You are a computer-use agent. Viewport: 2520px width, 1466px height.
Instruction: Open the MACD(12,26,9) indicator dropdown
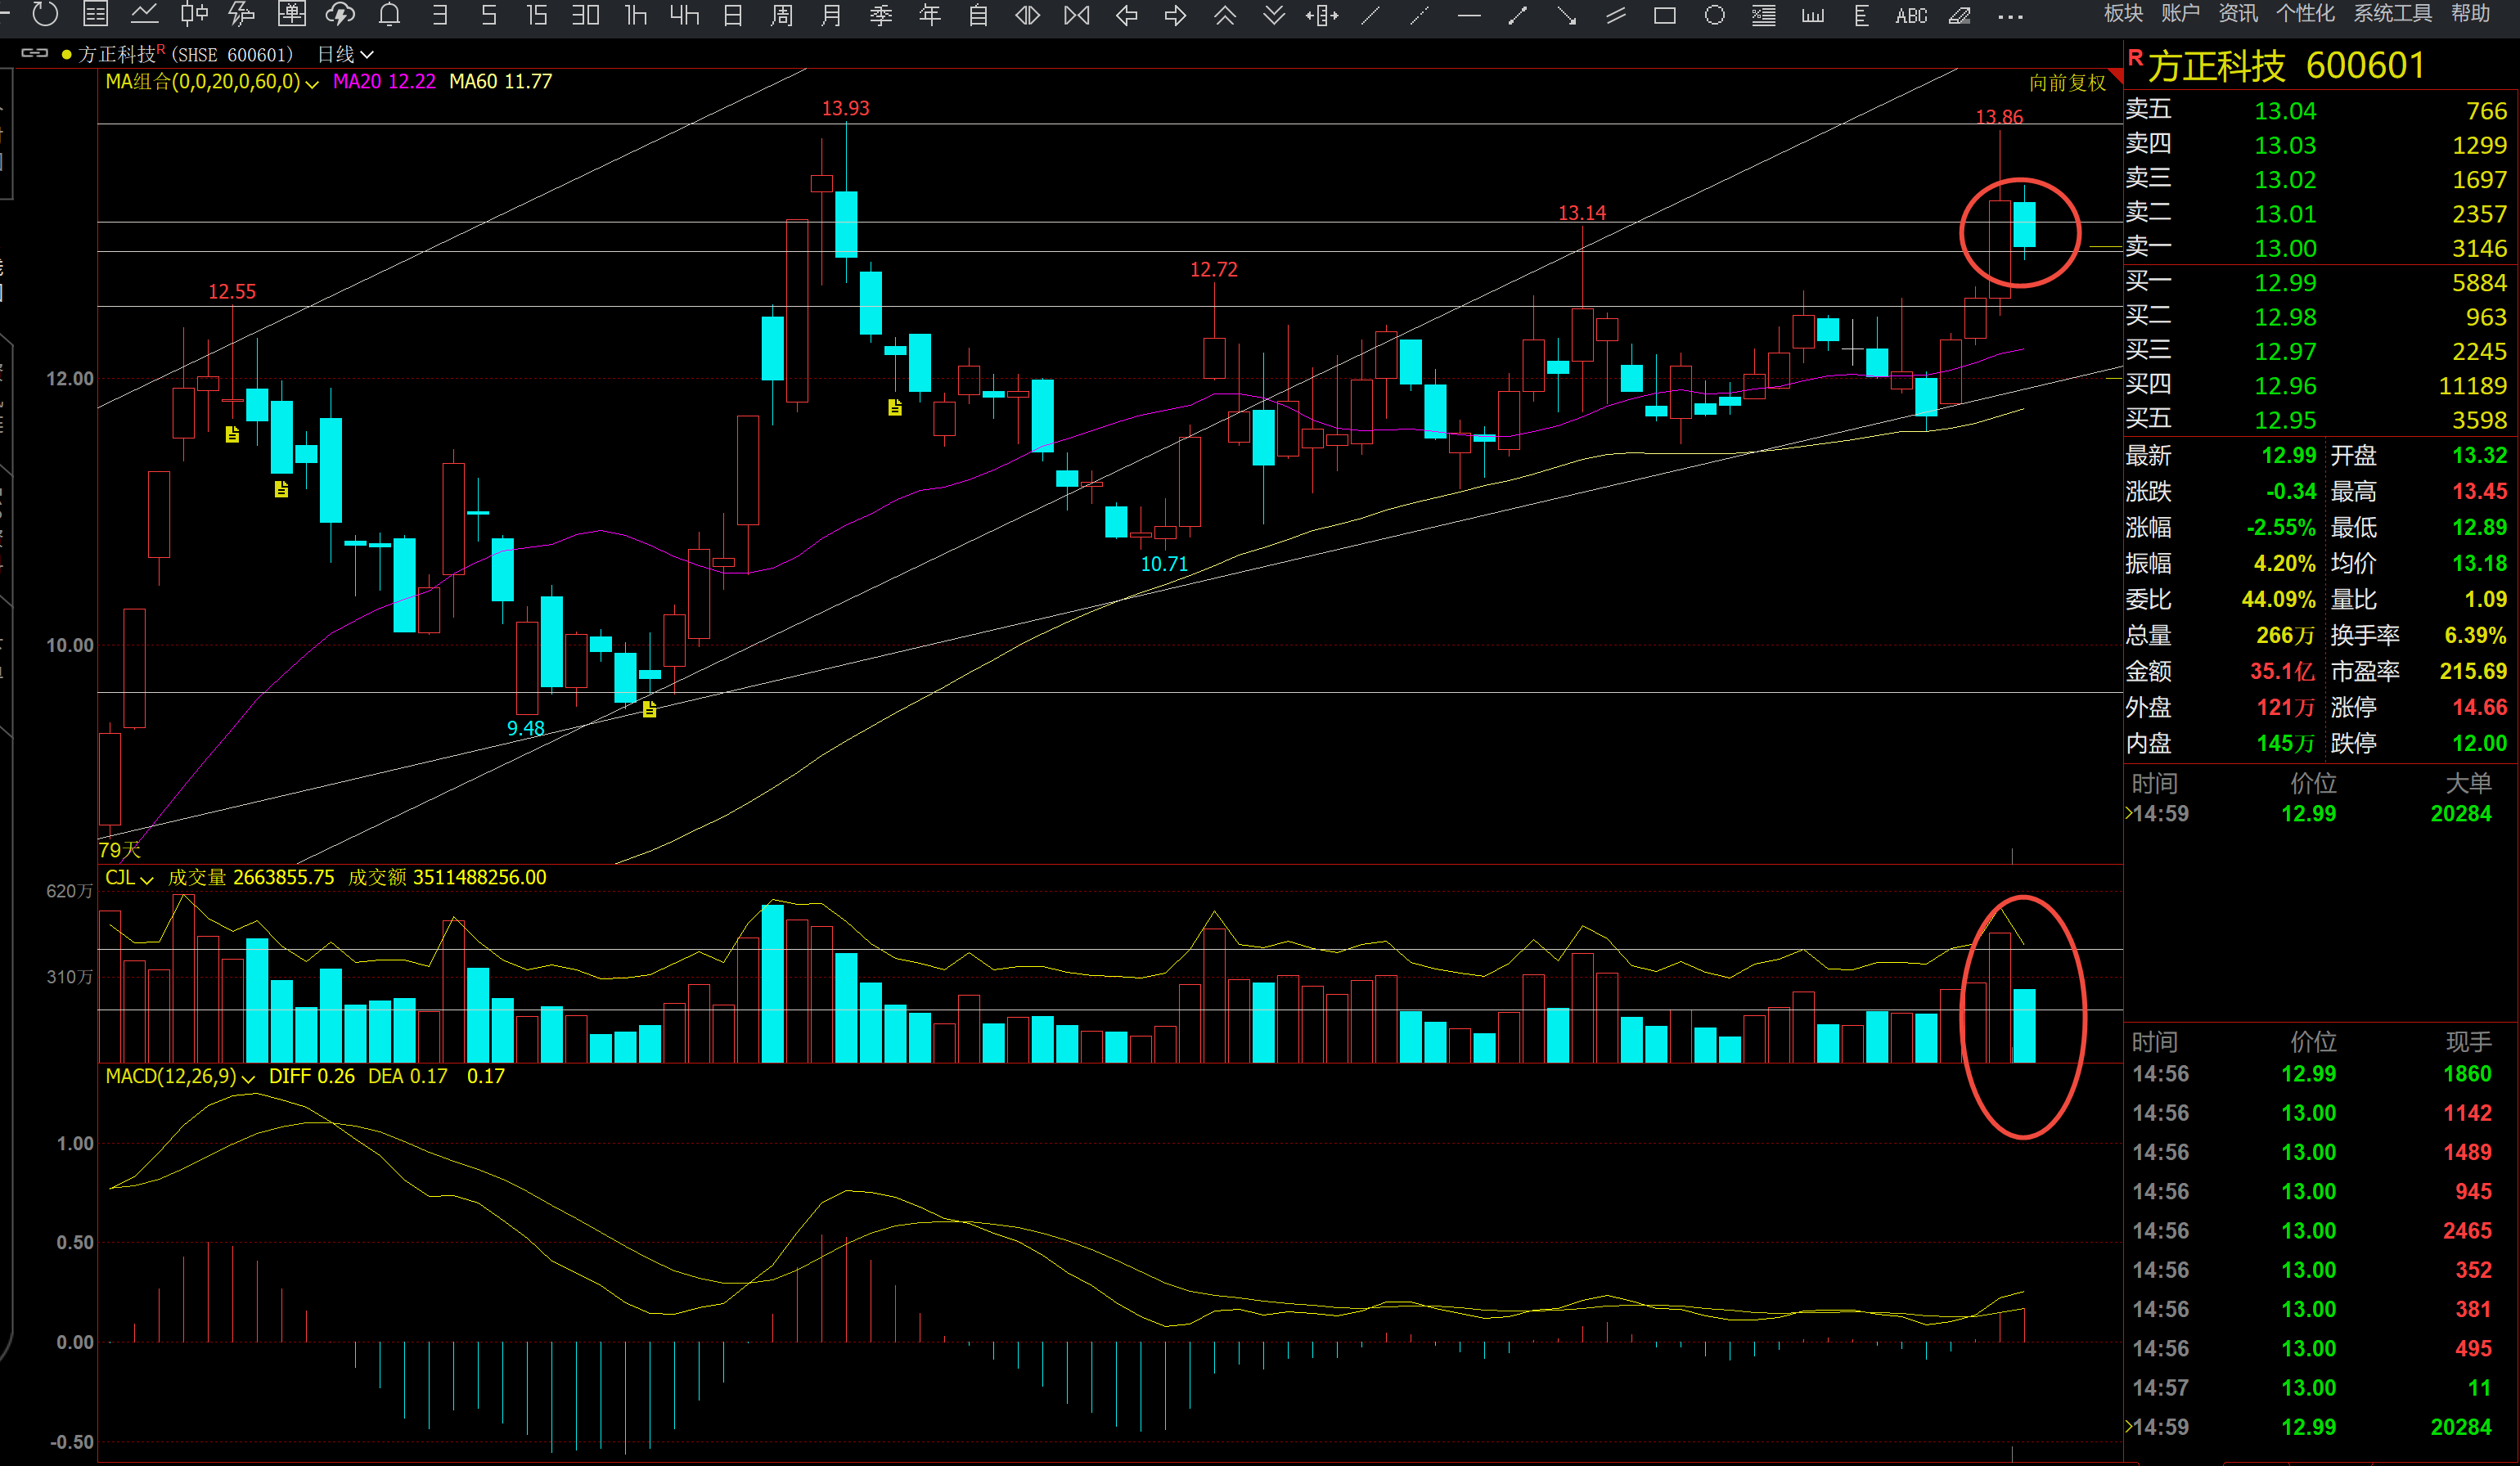pos(180,1076)
